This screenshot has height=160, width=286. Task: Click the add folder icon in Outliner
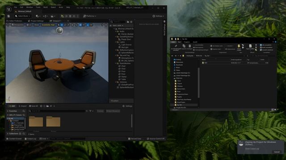click(x=128, y=22)
